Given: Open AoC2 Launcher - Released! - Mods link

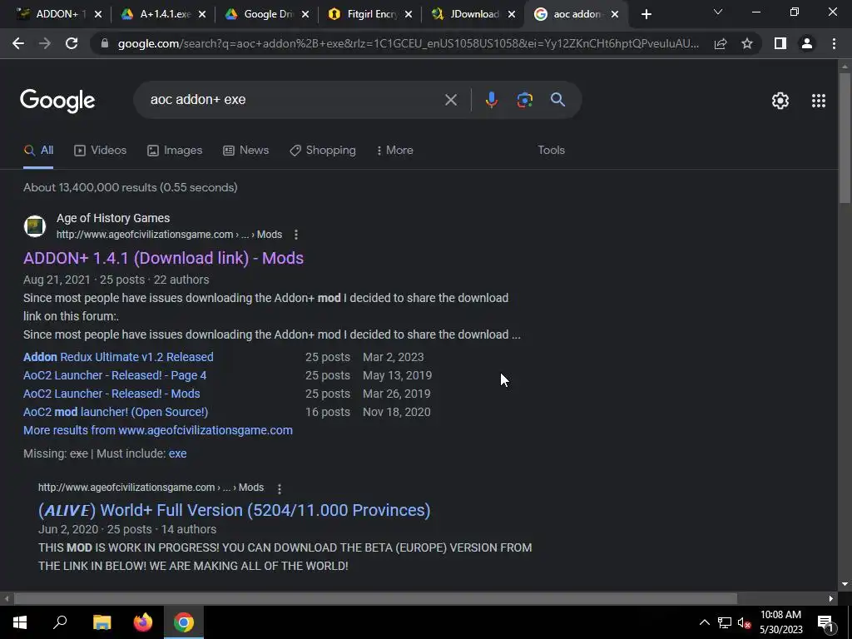Looking at the screenshot, I should tap(111, 394).
